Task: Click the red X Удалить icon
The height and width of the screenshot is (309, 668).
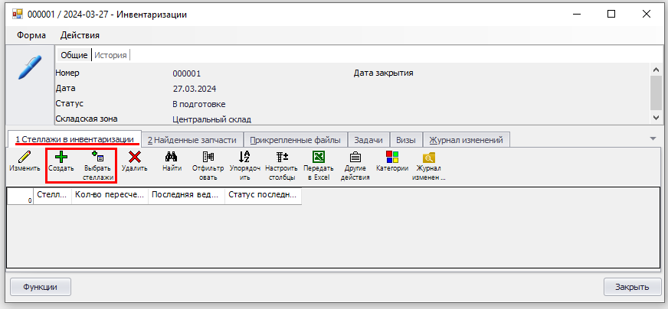Action: tap(135, 158)
